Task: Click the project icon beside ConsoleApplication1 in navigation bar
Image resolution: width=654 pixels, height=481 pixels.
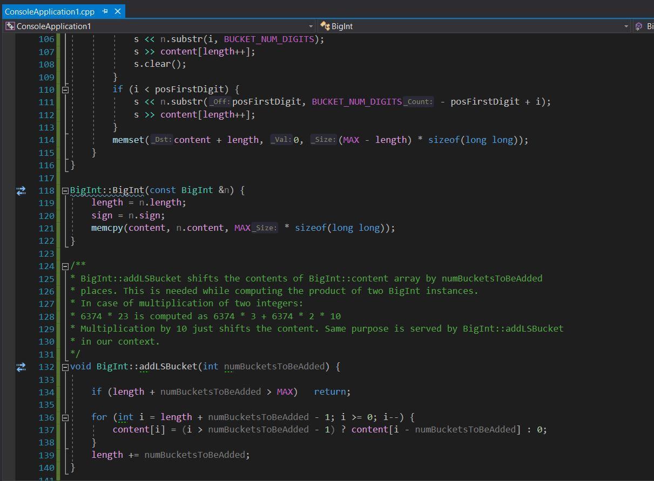Action: pos(9,26)
